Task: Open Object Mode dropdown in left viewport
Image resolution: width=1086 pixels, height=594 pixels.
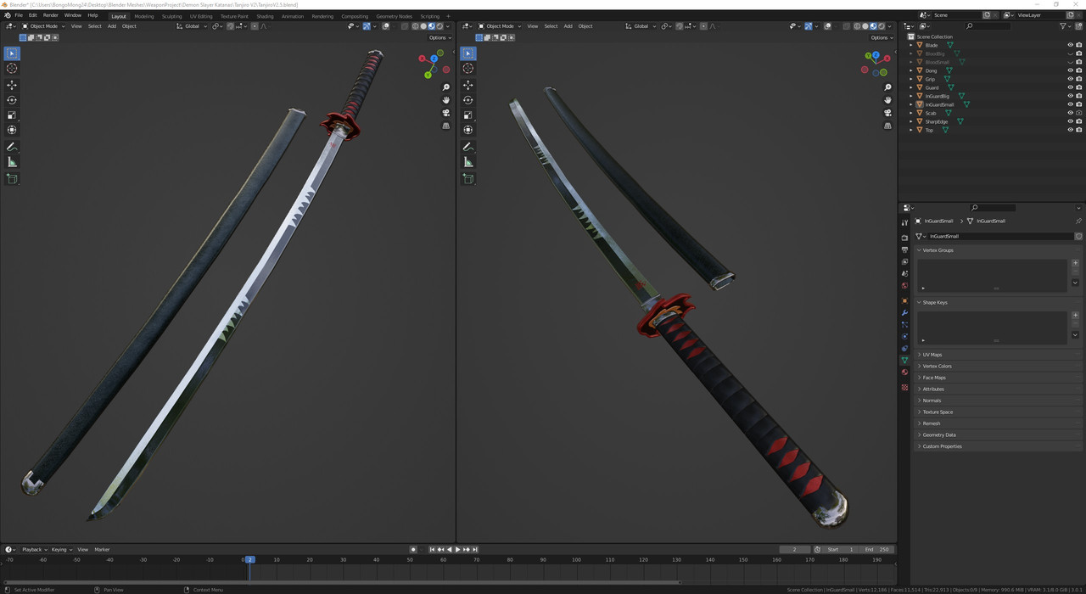Action: tap(42, 26)
